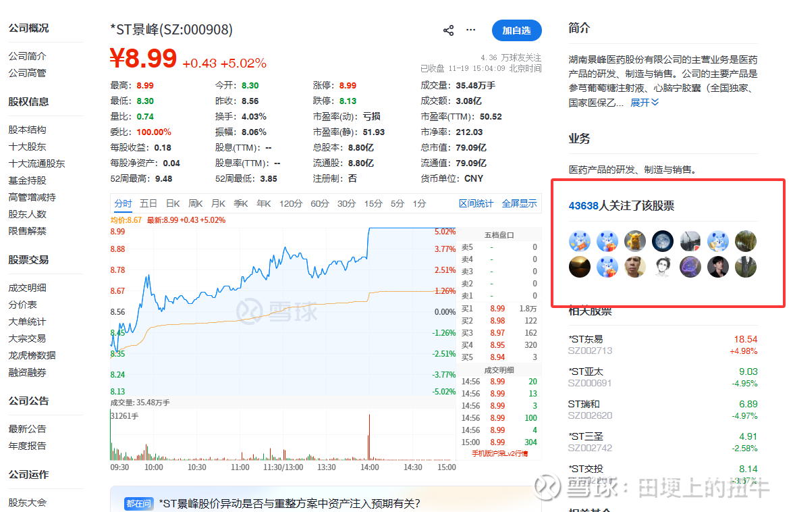Open 股东大会 in the sidebar
Viewport: 793px width, 512px height.
point(27,503)
